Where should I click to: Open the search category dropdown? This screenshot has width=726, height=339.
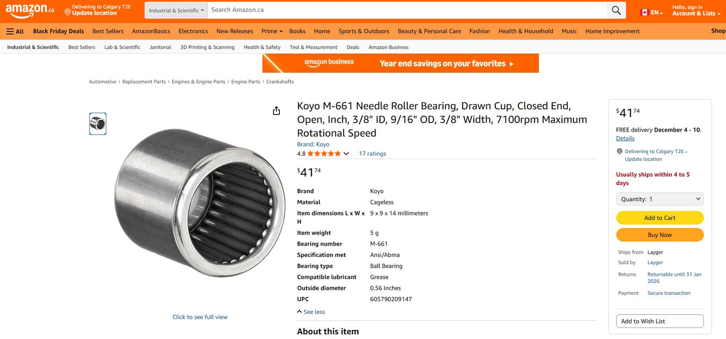tap(175, 10)
